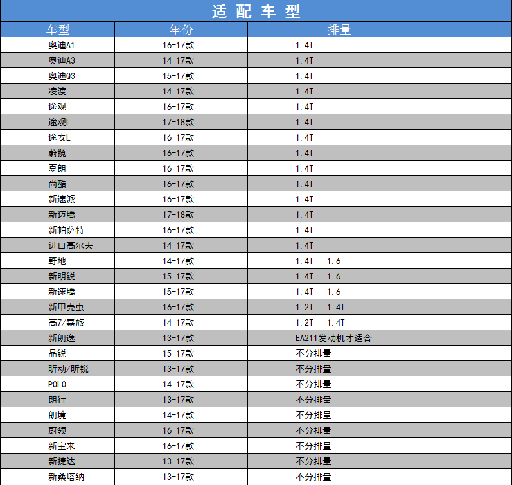
Task: Click the 奥迪A3 model cell
Action: point(57,60)
